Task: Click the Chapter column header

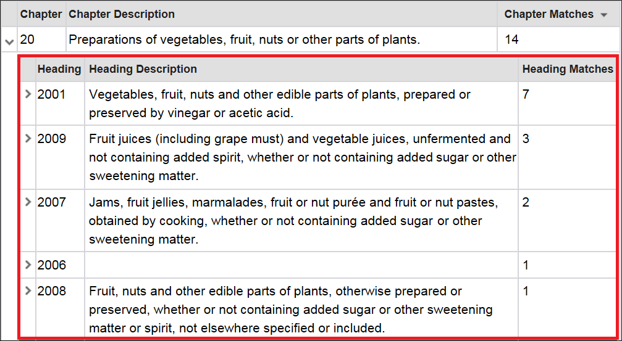Action: click(x=41, y=14)
